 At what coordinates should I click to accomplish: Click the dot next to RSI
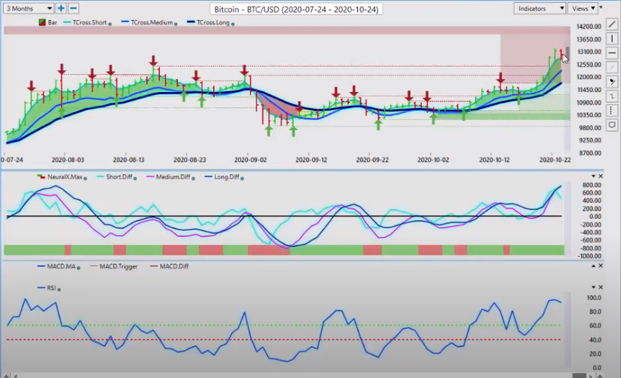[x=59, y=289]
